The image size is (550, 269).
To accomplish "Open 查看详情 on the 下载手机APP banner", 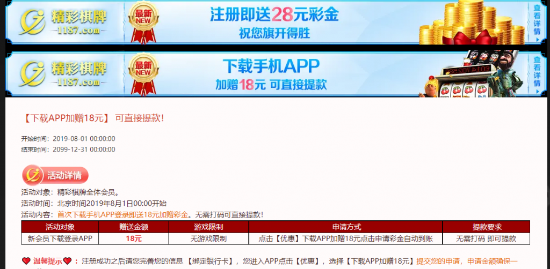I will coord(537,74).
